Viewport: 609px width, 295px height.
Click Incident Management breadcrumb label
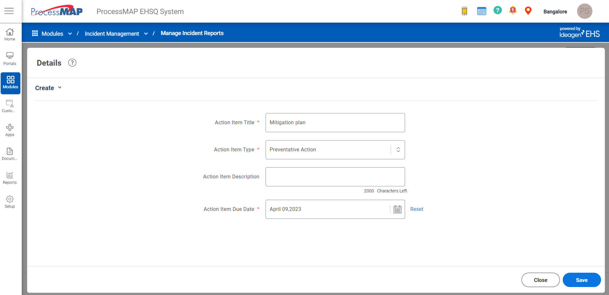click(112, 34)
